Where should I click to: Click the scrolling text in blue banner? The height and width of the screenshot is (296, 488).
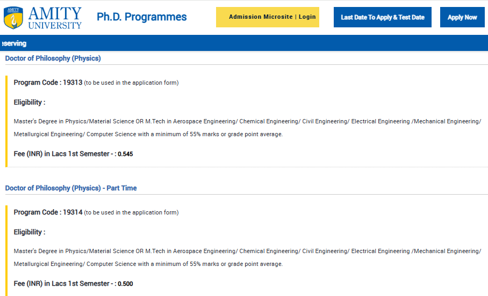coord(14,43)
